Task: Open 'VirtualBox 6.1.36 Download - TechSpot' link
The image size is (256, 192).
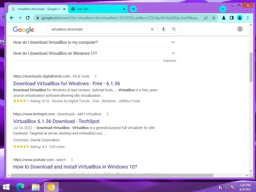Action: pos(56,121)
